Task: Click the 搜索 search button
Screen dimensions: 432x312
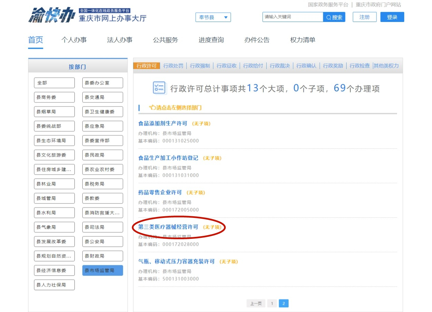Action: [x=334, y=17]
